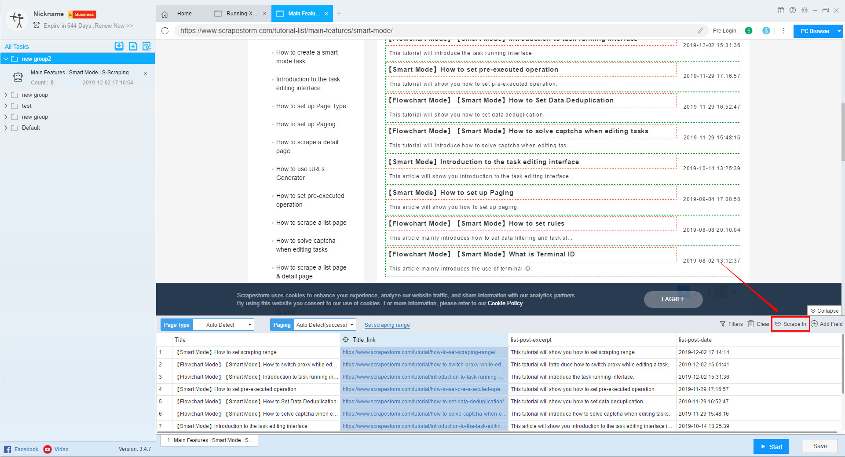Click the Clear trash icon
The image size is (845, 457).
click(x=751, y=324)
